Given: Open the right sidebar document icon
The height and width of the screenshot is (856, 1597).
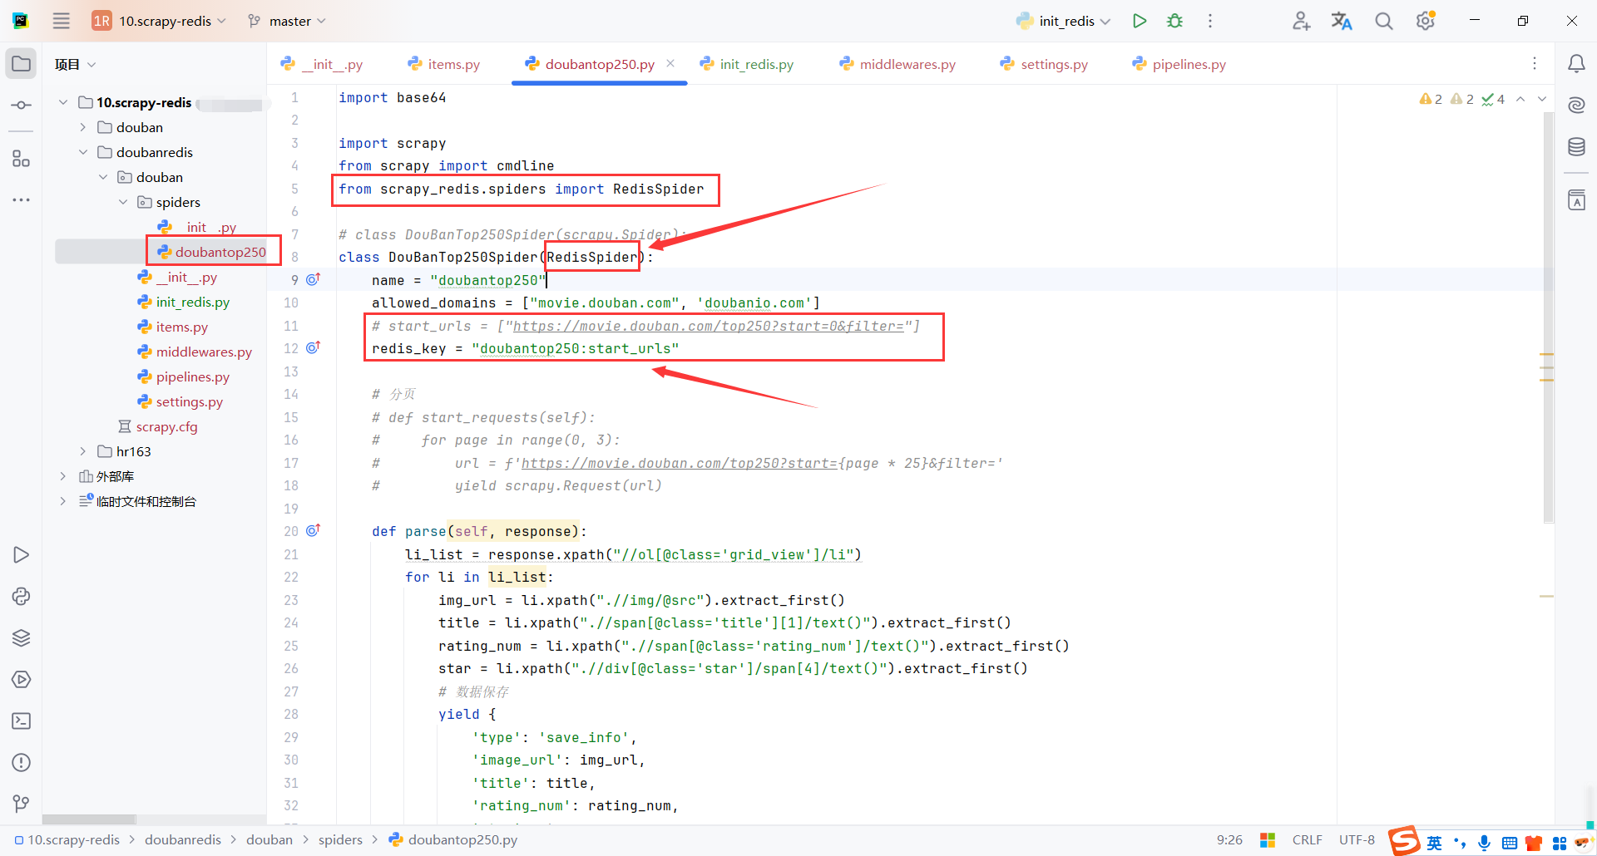Looking at the screenshot, I should [x=1576, y=200].
